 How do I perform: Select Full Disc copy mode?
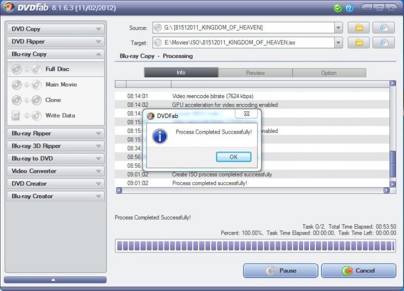(x=55, y=69)
